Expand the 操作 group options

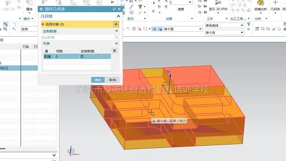[32, 18]
